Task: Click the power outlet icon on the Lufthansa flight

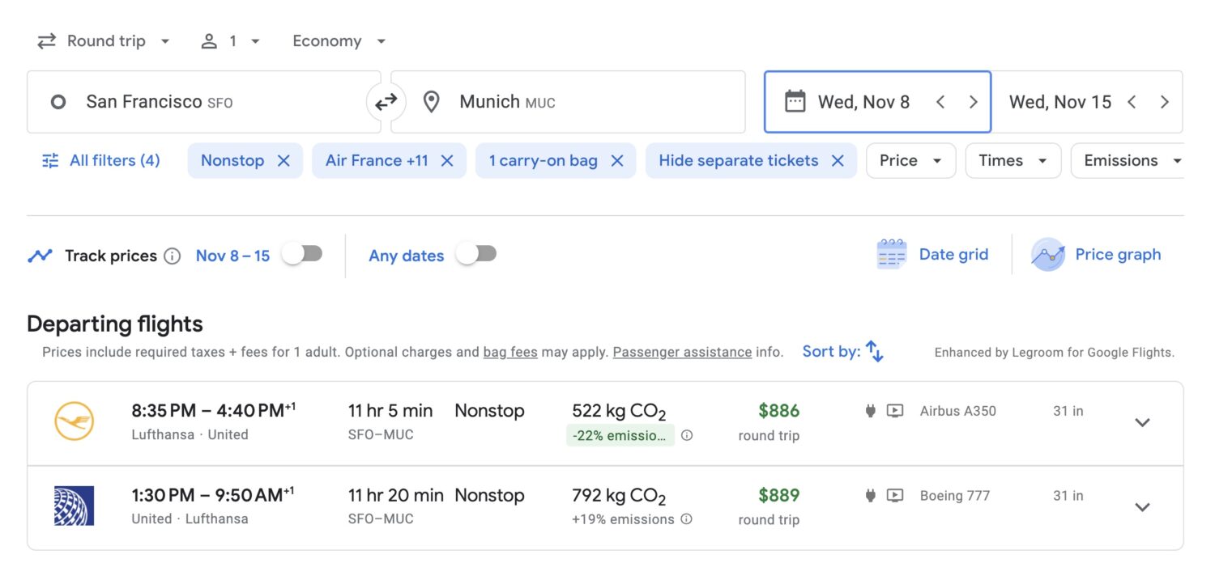Action: coord(868,411)
